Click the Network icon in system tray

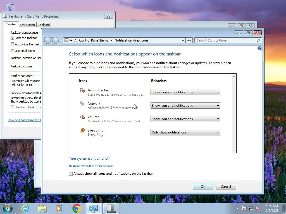251,208
